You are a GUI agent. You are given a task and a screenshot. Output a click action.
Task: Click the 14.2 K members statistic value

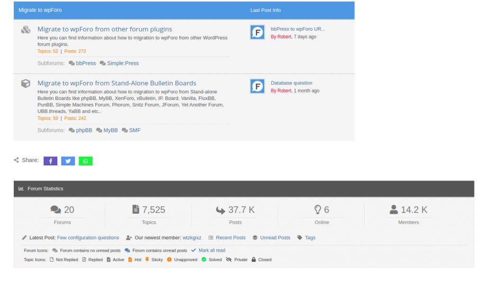pos(414,209)
